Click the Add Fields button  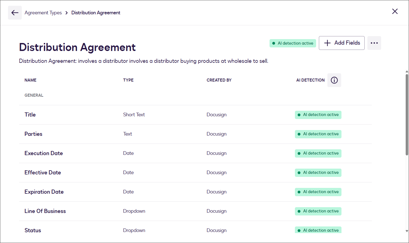tap(342, 43)
